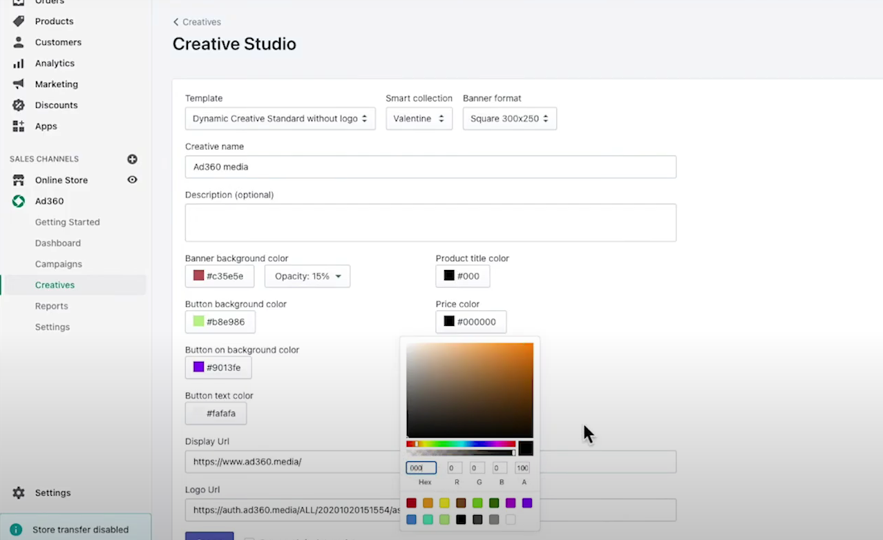The image size is (883, 540).
Task: Select the Customers icon
Action: coord(19,42)
